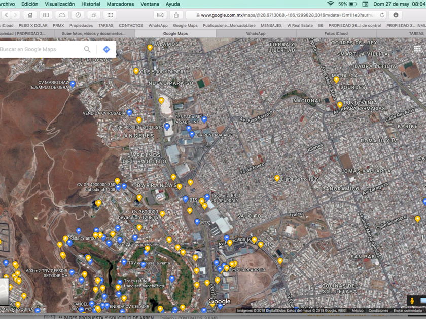
Task: Click the Pegman Street View icon
Action: [412, 301]
